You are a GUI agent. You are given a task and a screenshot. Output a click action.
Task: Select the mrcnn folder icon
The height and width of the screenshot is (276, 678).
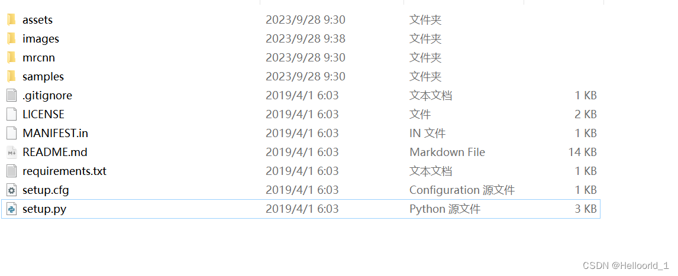(x=11, y=58)
